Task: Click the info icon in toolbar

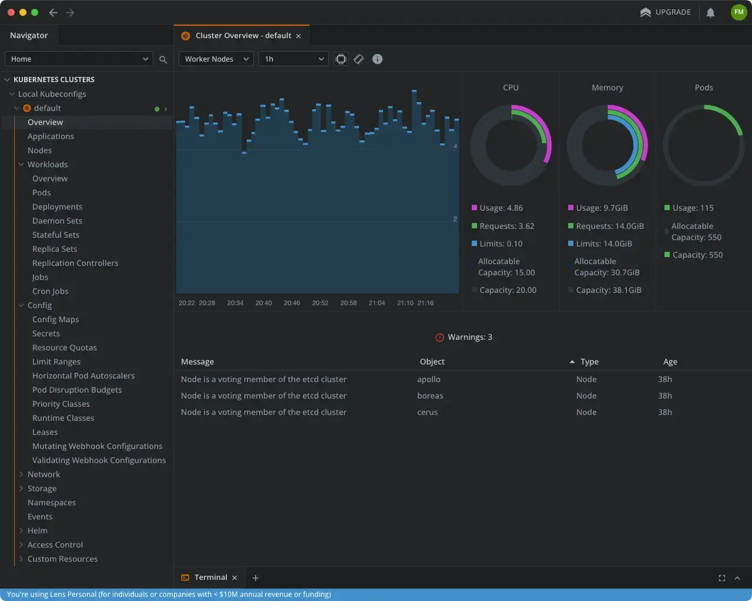Action: (378, 59)
